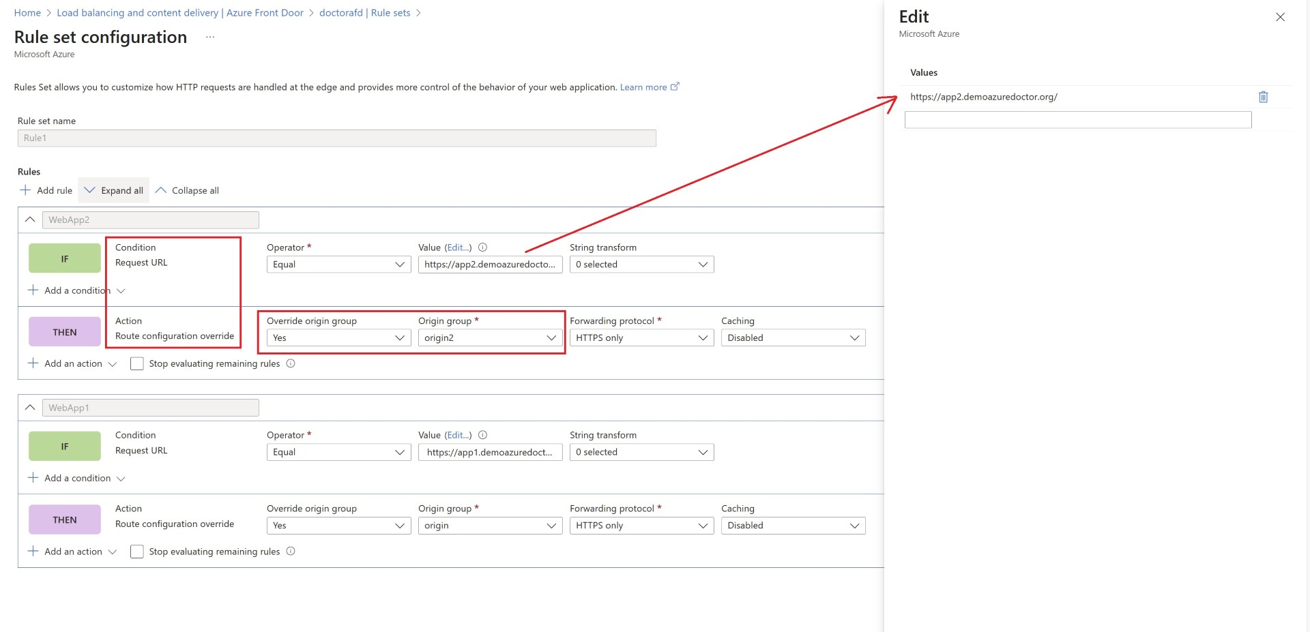Click Add an action under WebApp2

(72, 363)
